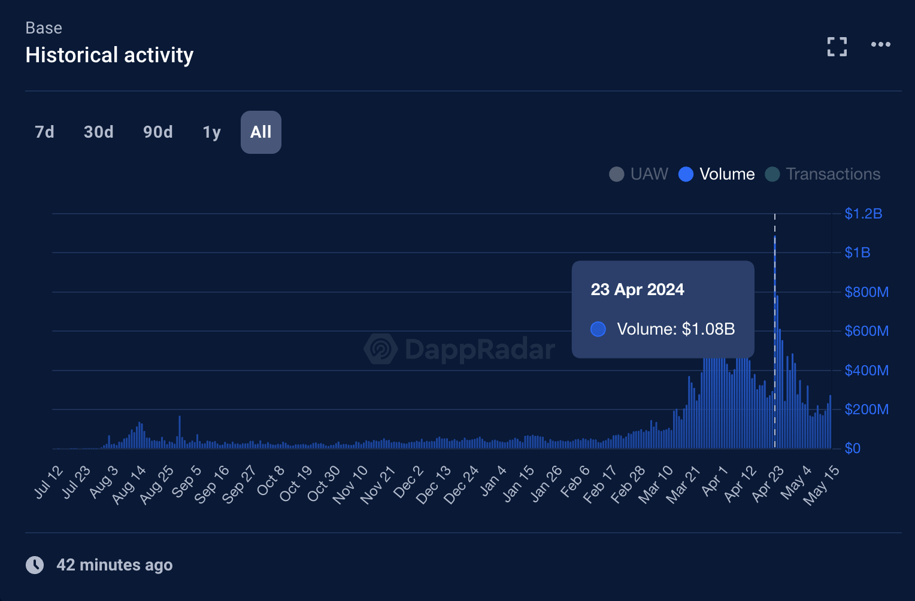Toggle the UAW series visibility
Viewport: 915px width, 601px height.
coord(649,174)
